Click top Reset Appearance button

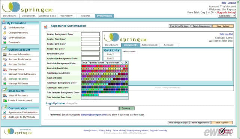tap(201, 26)
